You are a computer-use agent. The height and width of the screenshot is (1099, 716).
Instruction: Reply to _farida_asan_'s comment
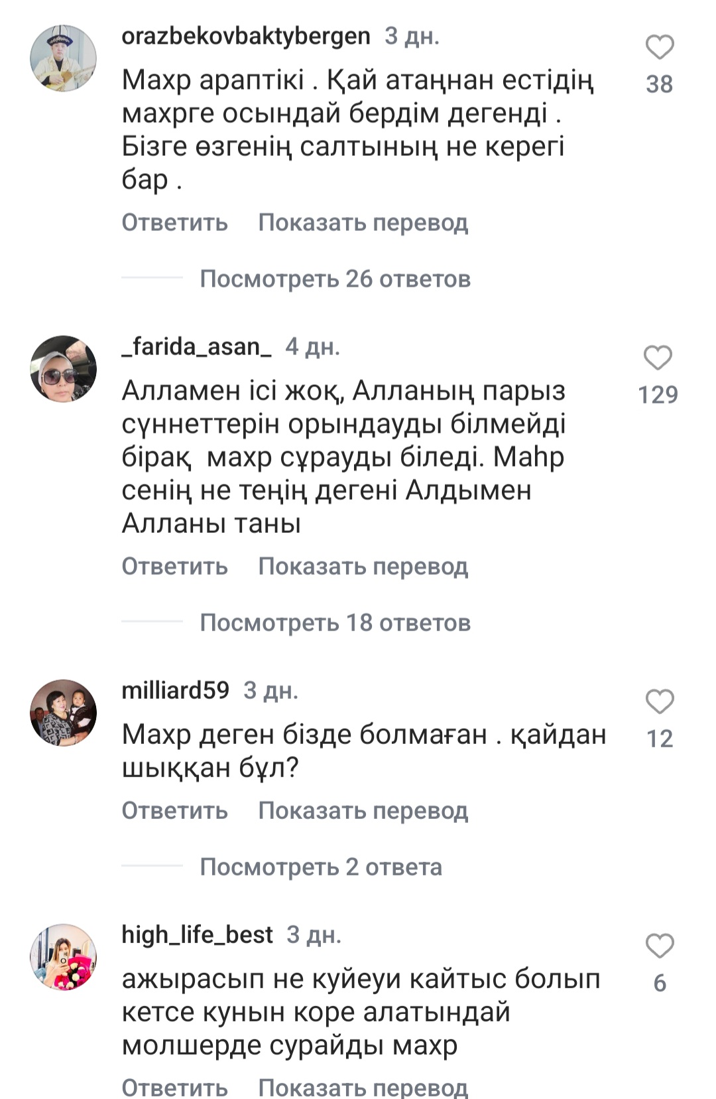tap(174, 566)
